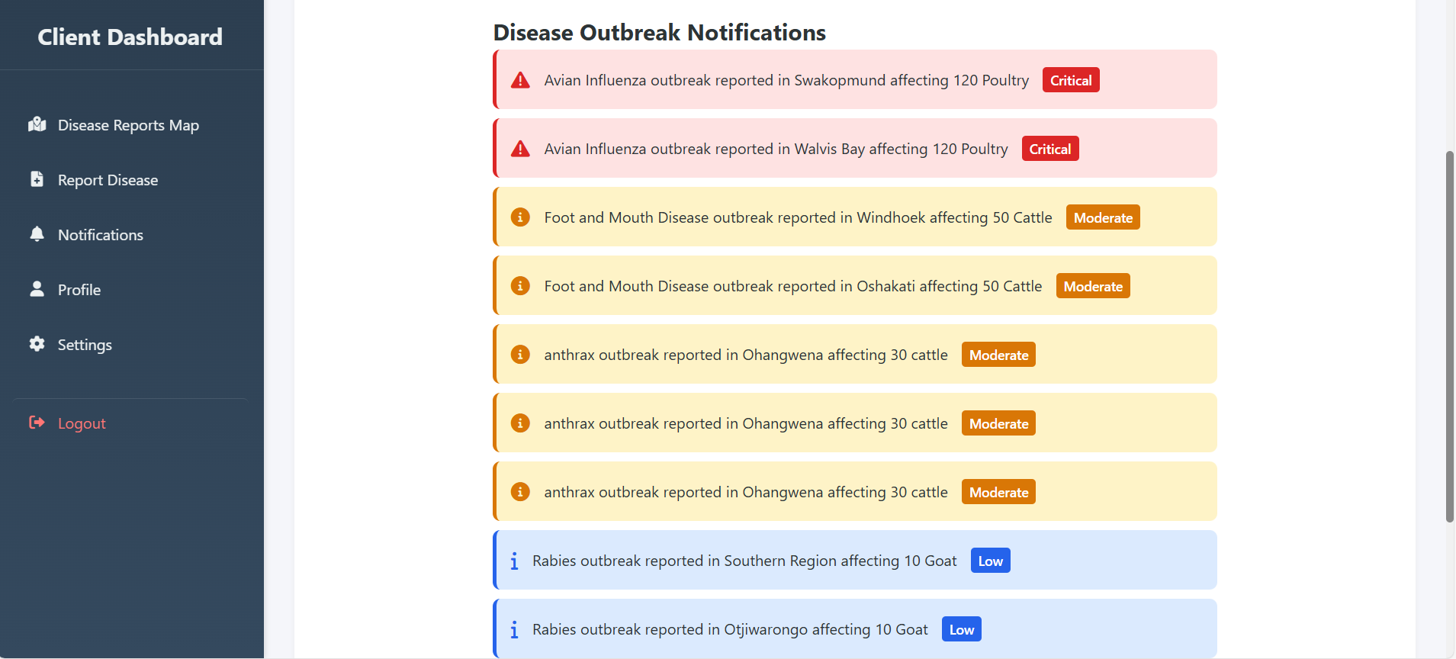
Task: Click the Report Disease file icon
Action: [37, 179]
